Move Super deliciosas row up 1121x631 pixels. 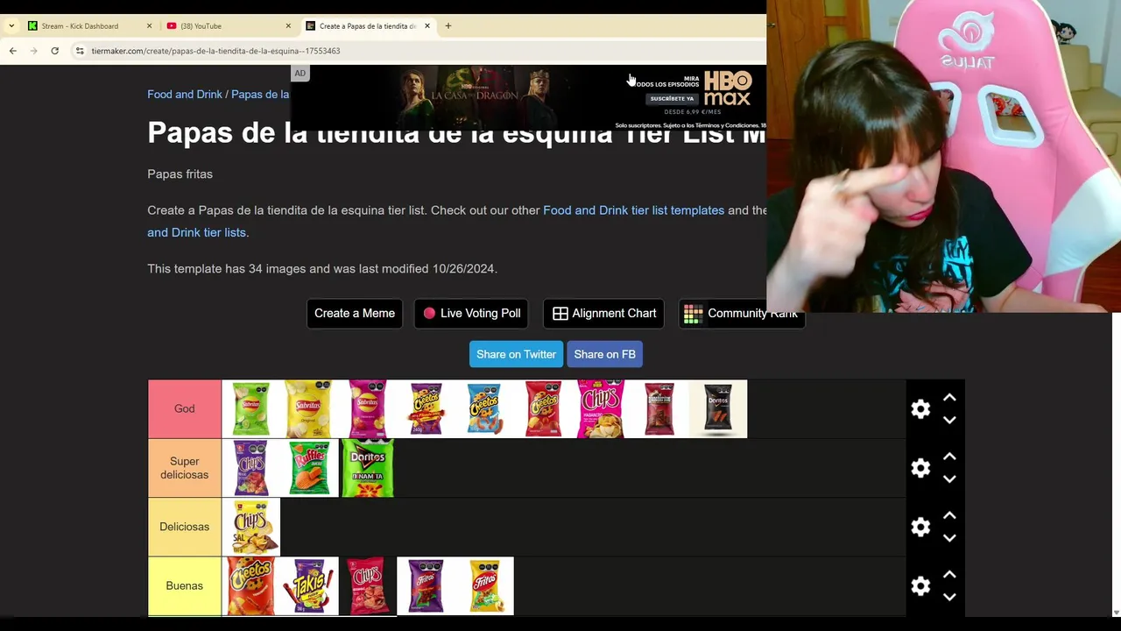tap(949, 457)
